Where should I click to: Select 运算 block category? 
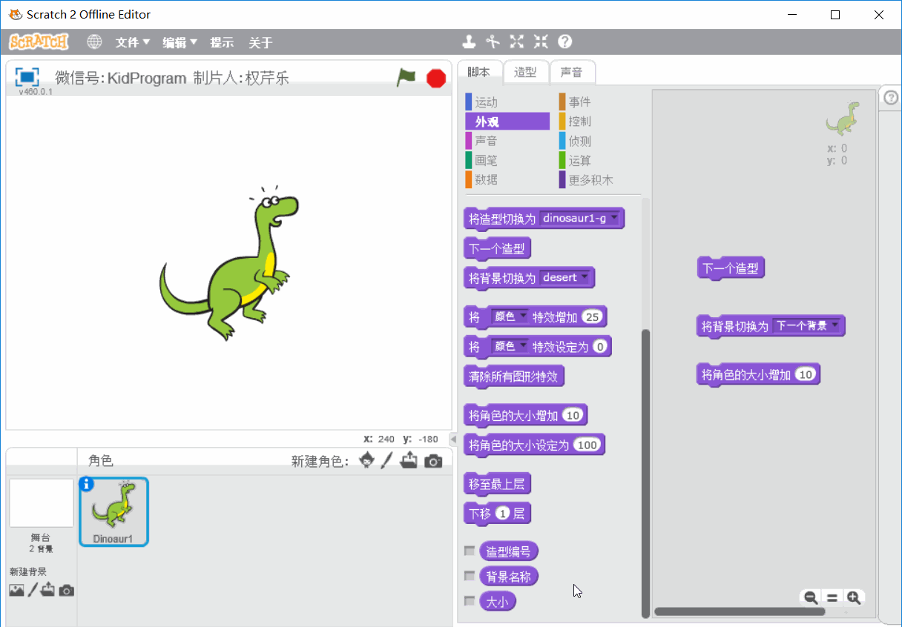coord(599,160)
